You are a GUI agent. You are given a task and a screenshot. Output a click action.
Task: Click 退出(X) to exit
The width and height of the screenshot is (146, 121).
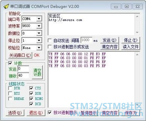(x=36, y=113)
